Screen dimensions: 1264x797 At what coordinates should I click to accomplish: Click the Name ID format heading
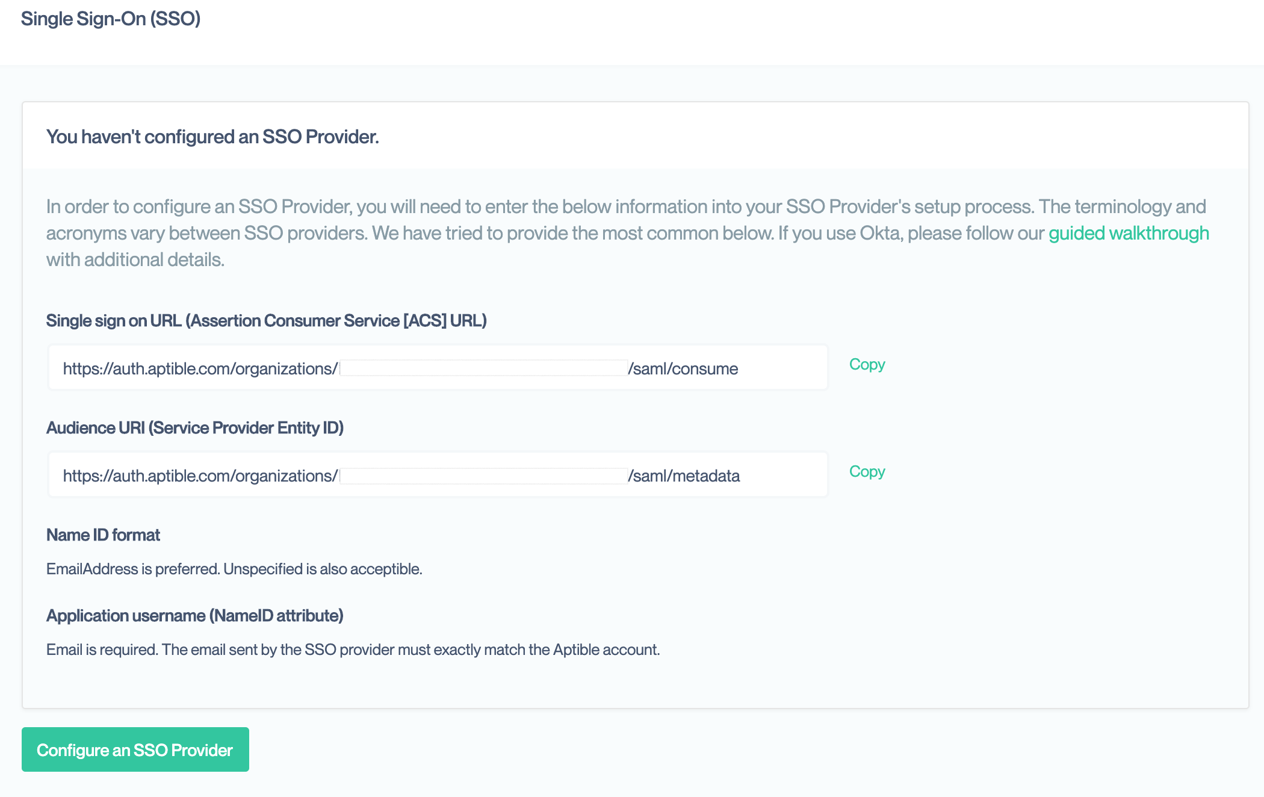103,535
